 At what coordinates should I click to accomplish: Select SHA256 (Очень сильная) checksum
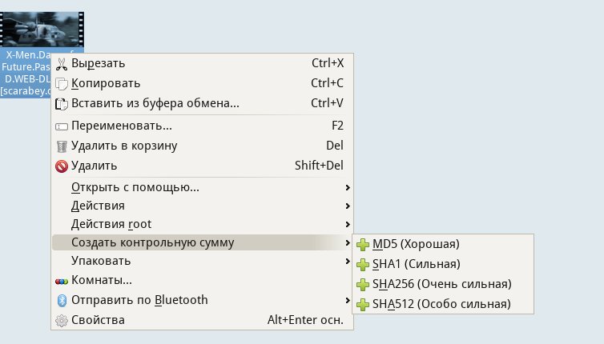point(441,284)
